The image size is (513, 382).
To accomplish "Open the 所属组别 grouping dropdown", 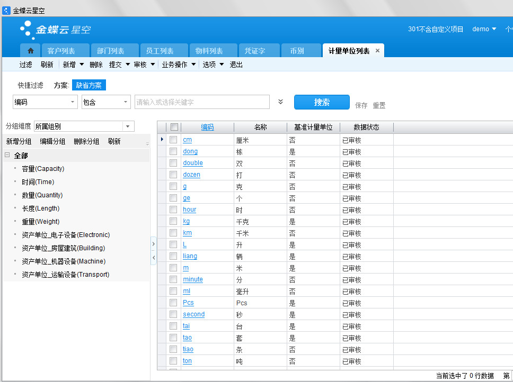I will (128, 126).
